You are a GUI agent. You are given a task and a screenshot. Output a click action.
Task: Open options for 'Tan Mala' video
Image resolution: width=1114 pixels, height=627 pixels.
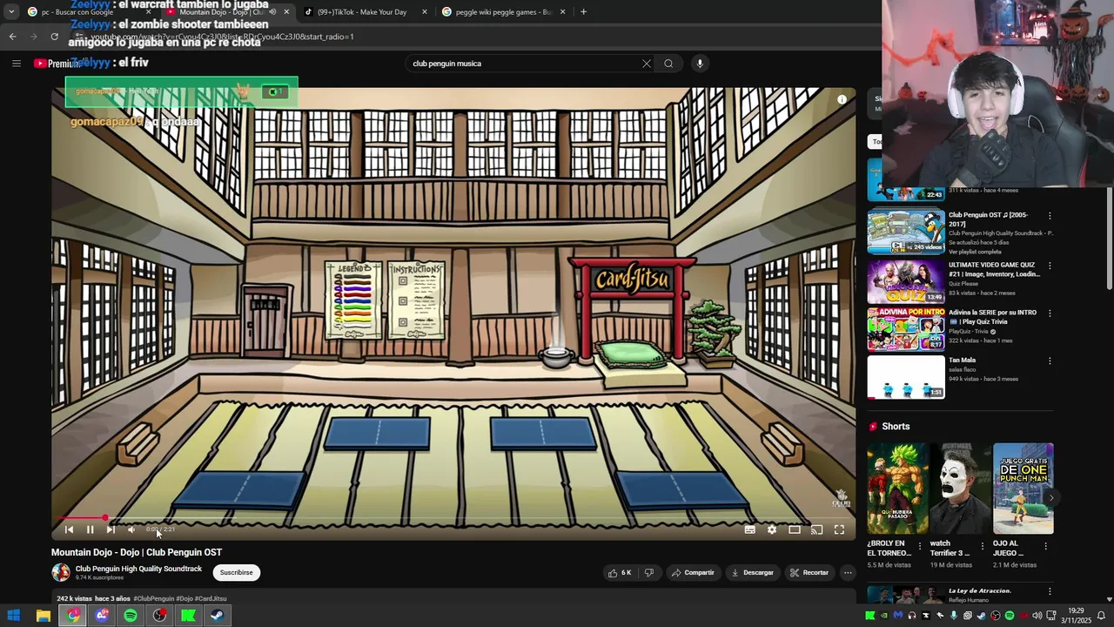tap(1050, 361)
